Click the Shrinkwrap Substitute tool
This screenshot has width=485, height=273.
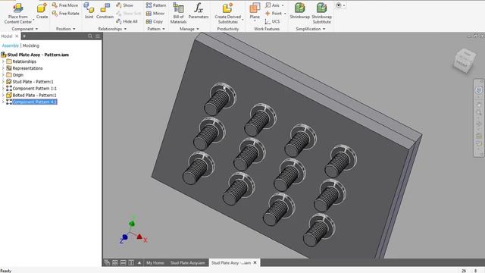(321, 13)
